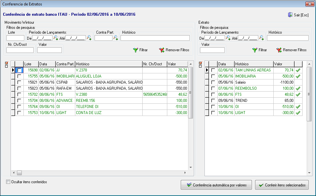
Task: Click green check mark on extrato OI row
Action: coord(298,107)
